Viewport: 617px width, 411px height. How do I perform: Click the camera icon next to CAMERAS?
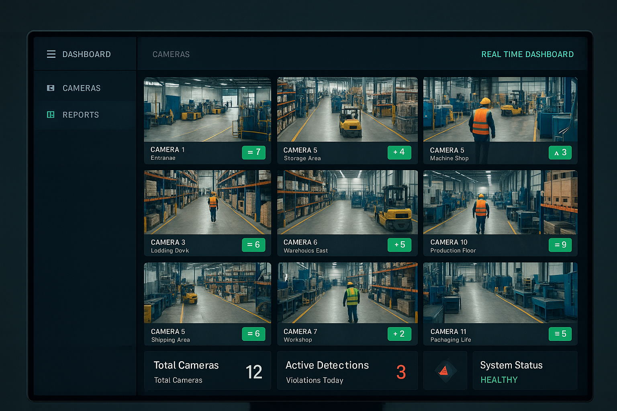coord(51,88)
